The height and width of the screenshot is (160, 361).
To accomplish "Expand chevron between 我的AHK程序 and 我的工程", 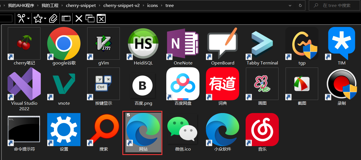I will pyautogui.click(x=38, y=5).
